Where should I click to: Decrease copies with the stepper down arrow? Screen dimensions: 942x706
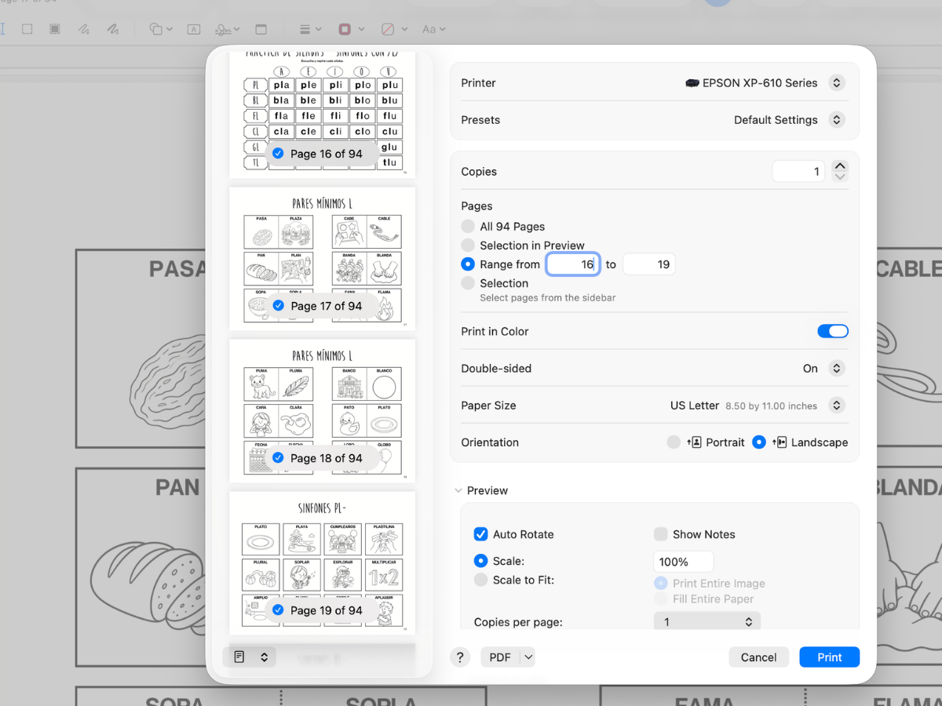[x=840, y=177]
